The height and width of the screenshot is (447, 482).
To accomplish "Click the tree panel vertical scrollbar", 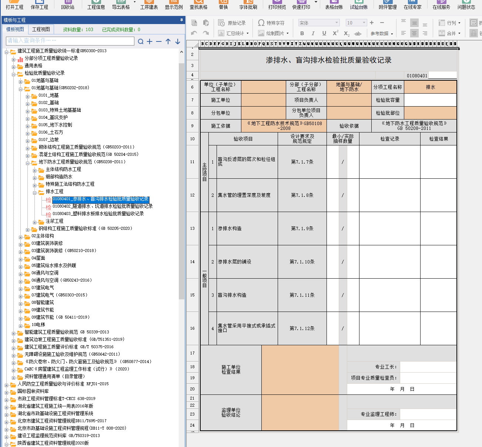I will click(x=181, y=181).
